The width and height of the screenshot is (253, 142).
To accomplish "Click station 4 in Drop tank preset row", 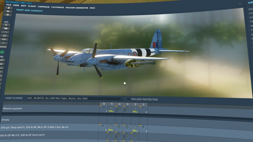I will point(119,128).
